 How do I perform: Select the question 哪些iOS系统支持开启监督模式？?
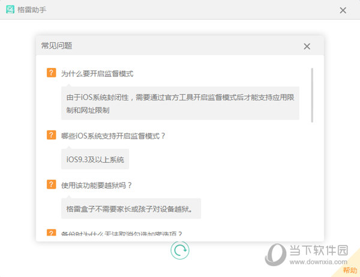tap(113, 136)
